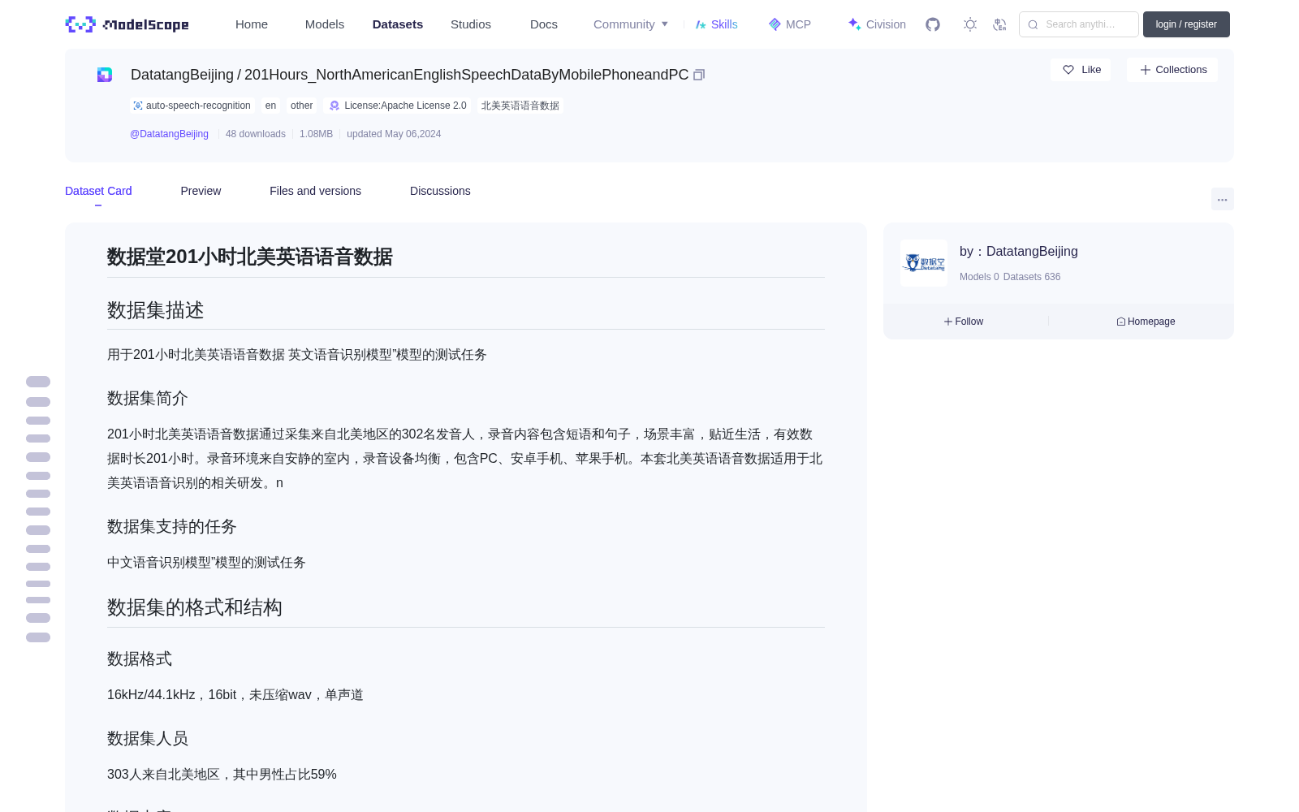Click the first outline marker in left rail
This screenshot has width=1299, height=812.
[38, 382]
